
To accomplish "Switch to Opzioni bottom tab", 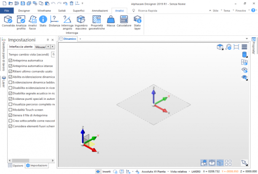I will pyautogui.click(x=16, y=166).
